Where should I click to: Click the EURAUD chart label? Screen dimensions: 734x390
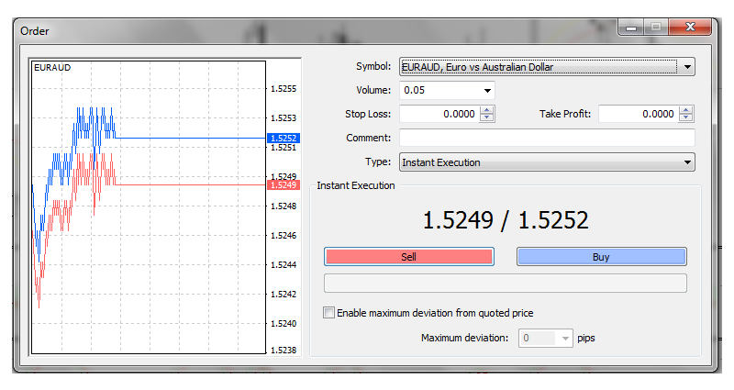(x=52, y=67)
